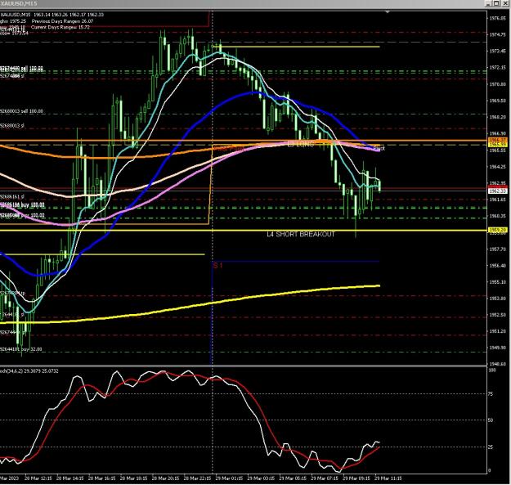The width and height of the screenshot is (511, 485).
Task: Click the stochastic indicator label in lower pane
Action: (x=29, y=371)
